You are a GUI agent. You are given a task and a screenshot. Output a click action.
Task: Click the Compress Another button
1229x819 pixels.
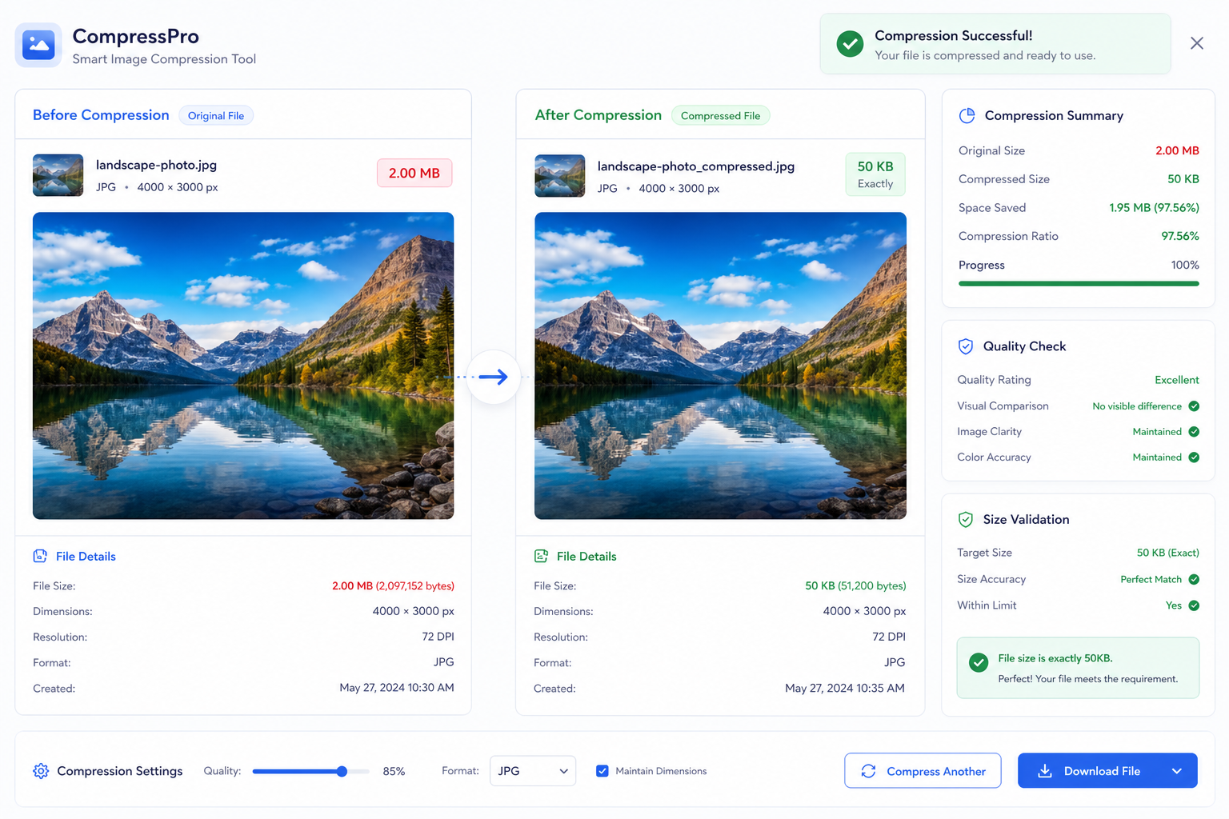[x=923, y=771]
